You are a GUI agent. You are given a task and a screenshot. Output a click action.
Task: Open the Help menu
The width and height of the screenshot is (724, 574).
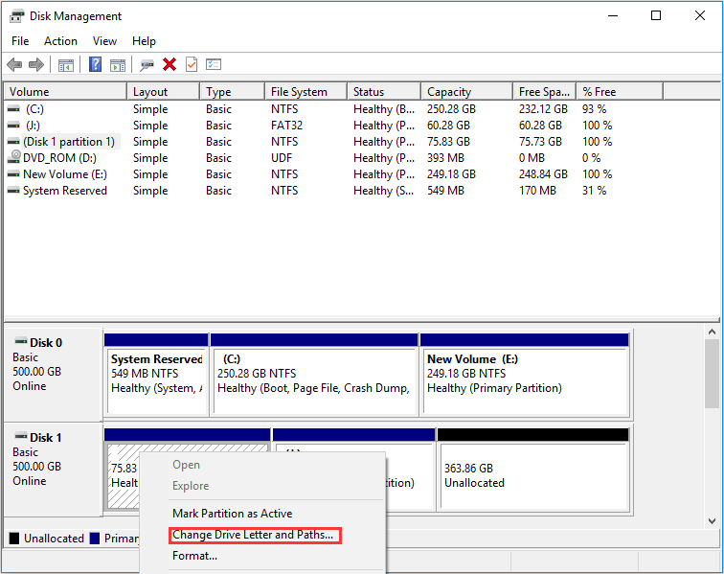coord(144,41)
